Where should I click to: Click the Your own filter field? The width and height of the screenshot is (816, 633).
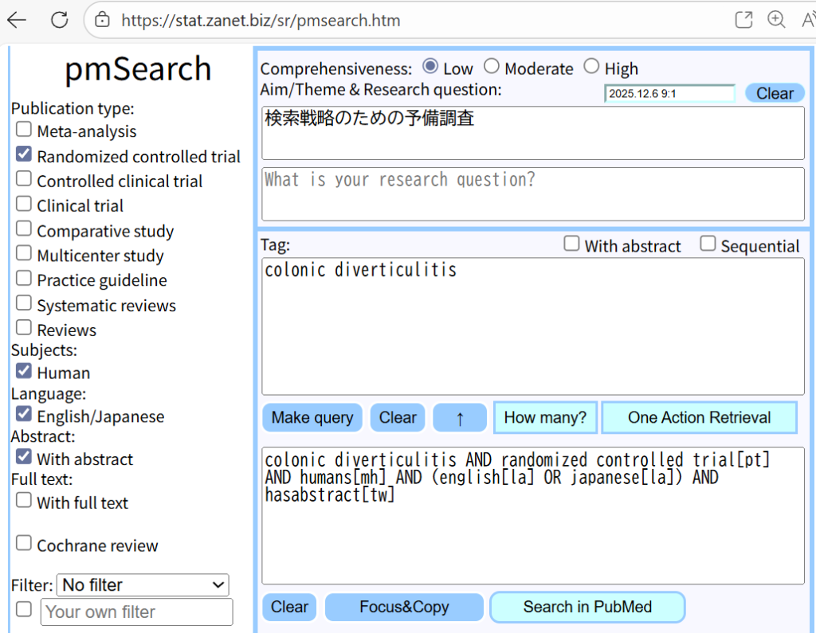point(136,612)
